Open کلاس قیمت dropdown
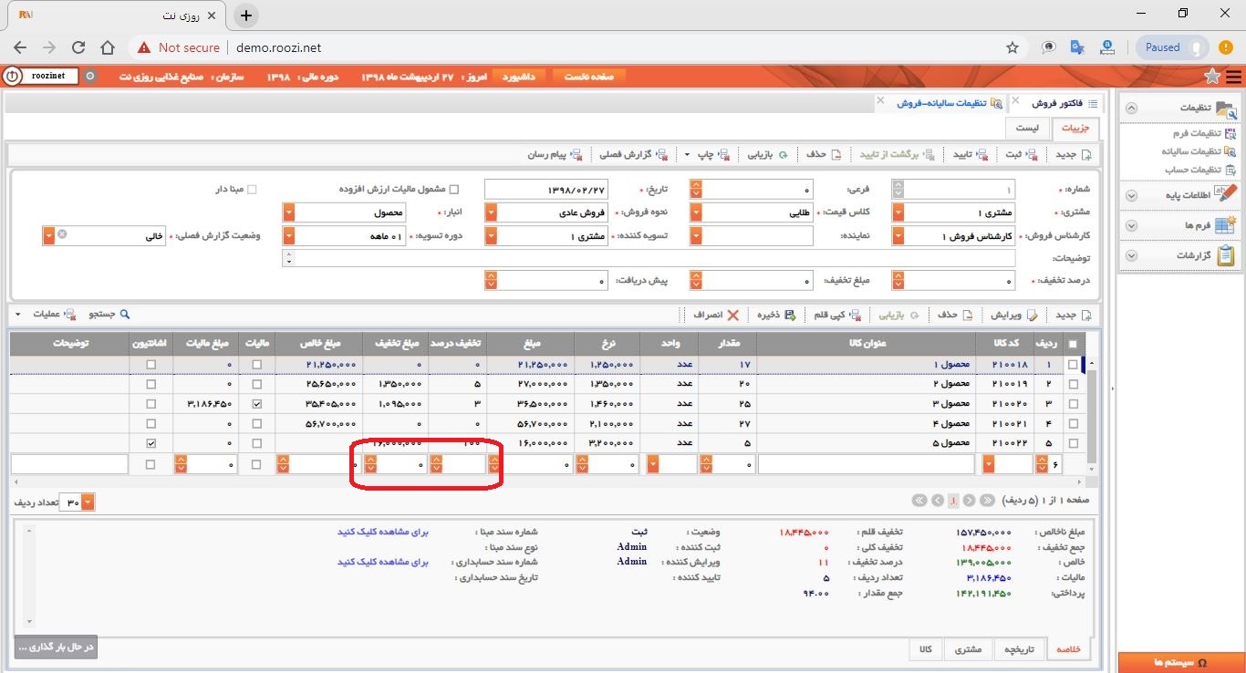 pyautogui.click(x=696, y=212)
